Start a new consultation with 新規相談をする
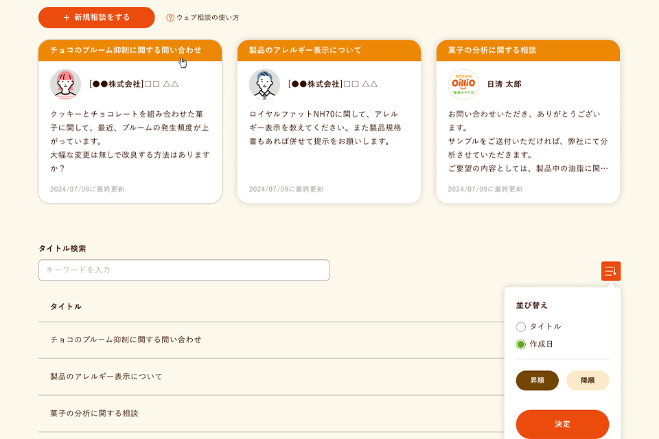The width and height of the screenshot is (659, 439). tap(97, 18)
